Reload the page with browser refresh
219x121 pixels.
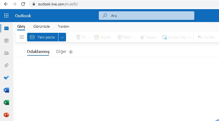click(23, 4)
